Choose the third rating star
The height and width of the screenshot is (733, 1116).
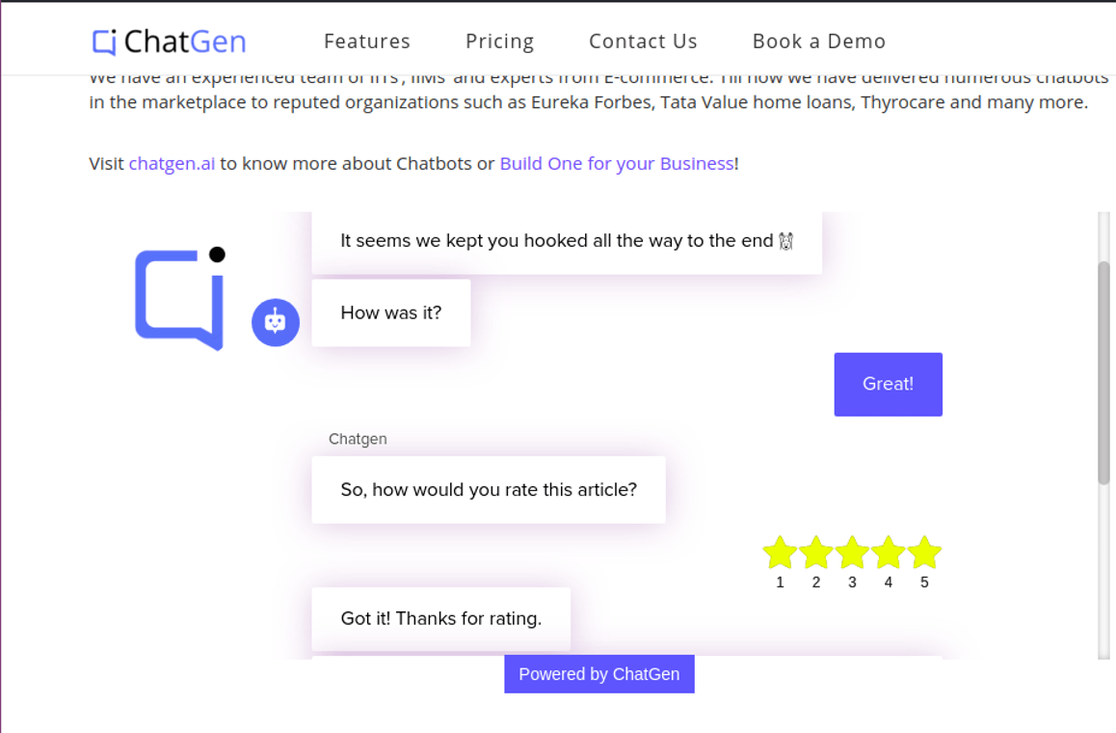point(852,553)
